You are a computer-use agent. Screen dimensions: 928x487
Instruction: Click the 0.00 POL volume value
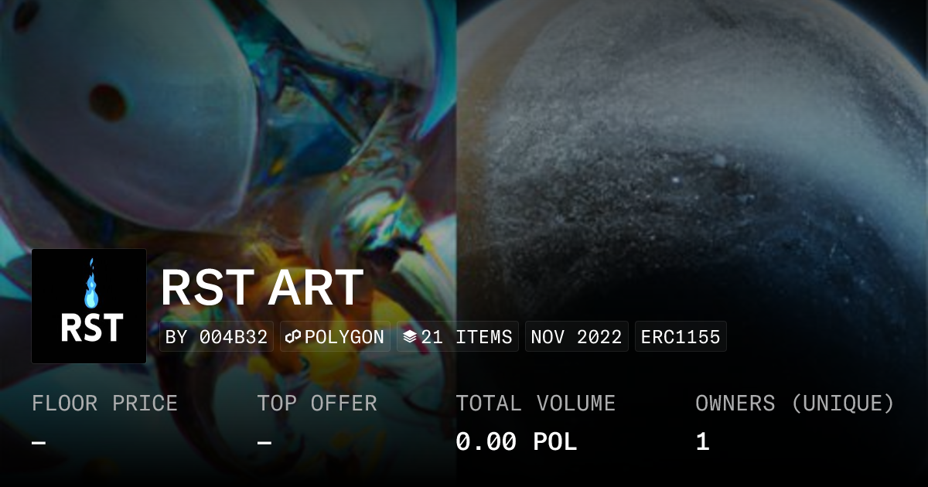pyautogui.click(x=517, y=442)
